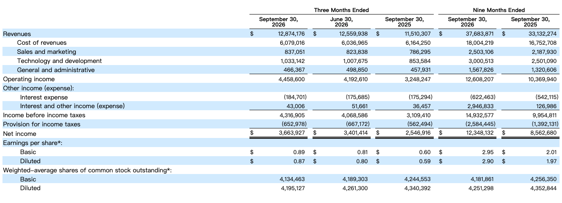Select Sales and marketing value 2,503,106
Image resolution: width=562 pixels, height=203 pixels.
coord(482,52)
